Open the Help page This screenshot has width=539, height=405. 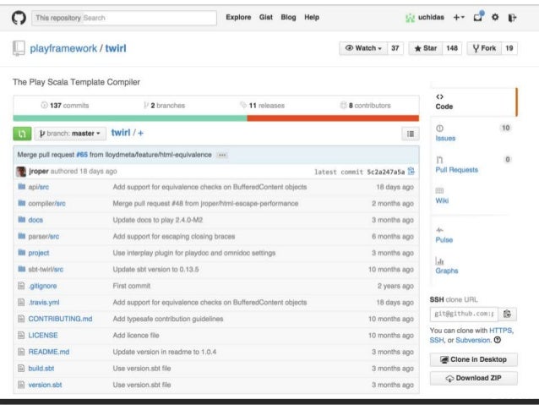312,17
